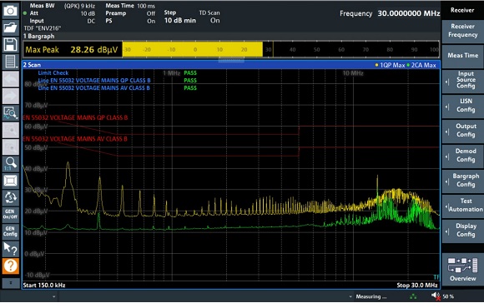Toggle the GEN On/Off button
This screenshot has width=484, height=308.
click(10, 214)
